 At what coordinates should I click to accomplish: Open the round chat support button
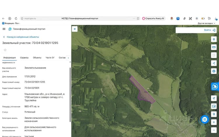point(205,119)
